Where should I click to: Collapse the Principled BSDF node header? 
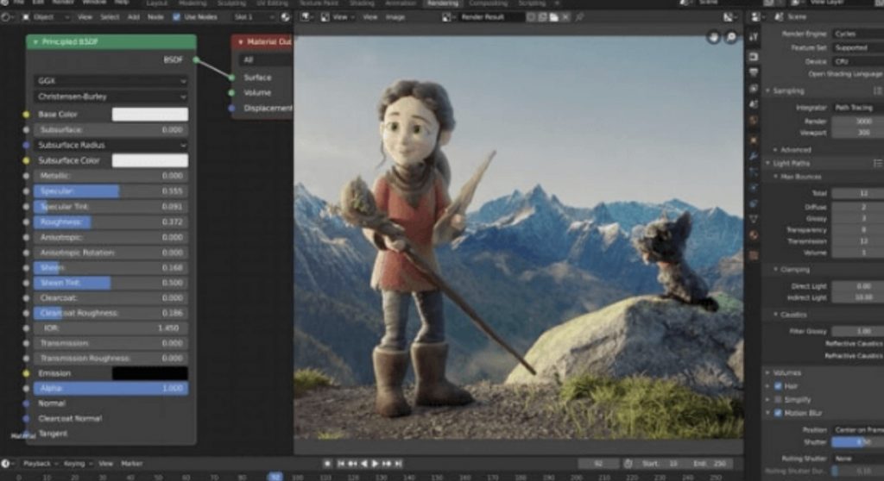click(36, 41)
